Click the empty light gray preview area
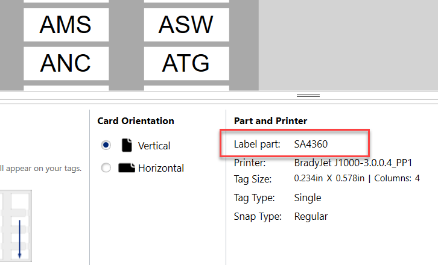This screenshot has width=438, height=265. point(348,45)
